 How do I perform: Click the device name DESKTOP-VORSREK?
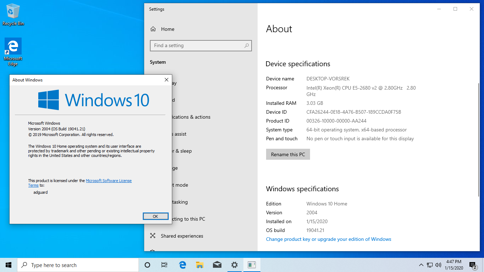328,79
